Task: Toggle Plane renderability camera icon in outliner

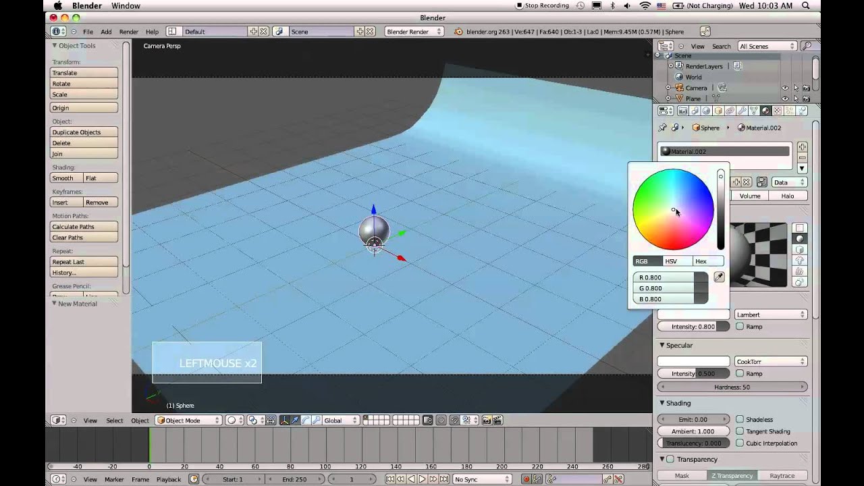Action: coord(806,99)
